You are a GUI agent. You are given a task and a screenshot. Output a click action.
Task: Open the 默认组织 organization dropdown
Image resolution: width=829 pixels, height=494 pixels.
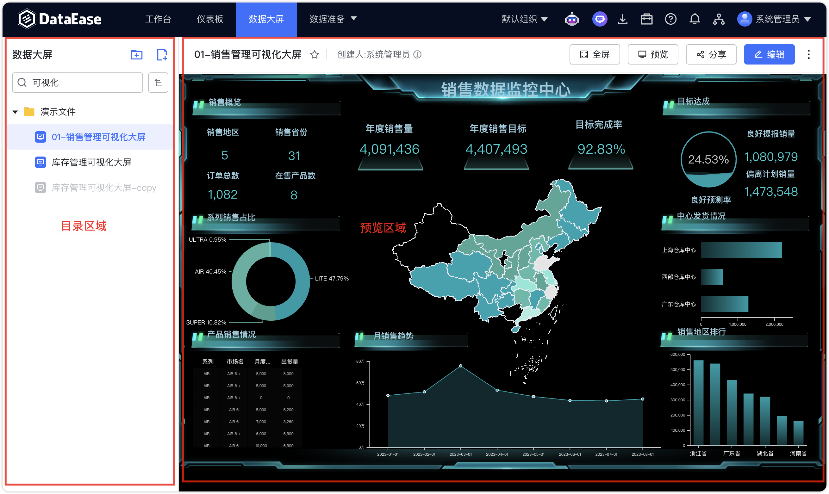[x=525, y=19]
